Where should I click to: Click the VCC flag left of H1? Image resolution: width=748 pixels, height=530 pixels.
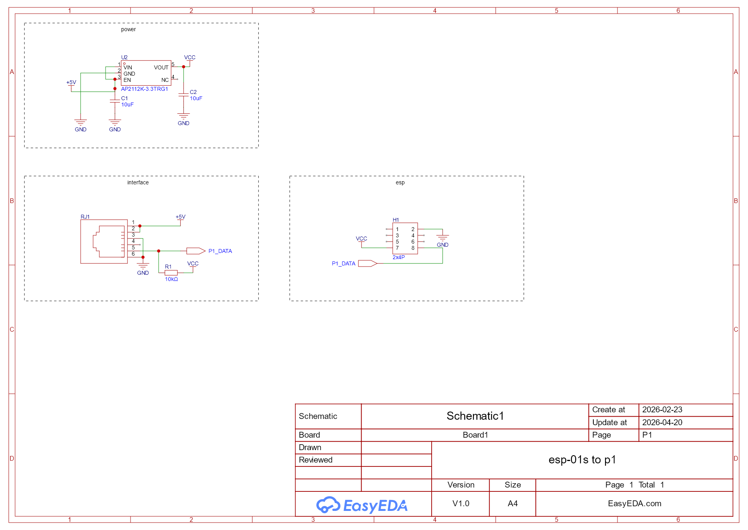pos(362,240)
